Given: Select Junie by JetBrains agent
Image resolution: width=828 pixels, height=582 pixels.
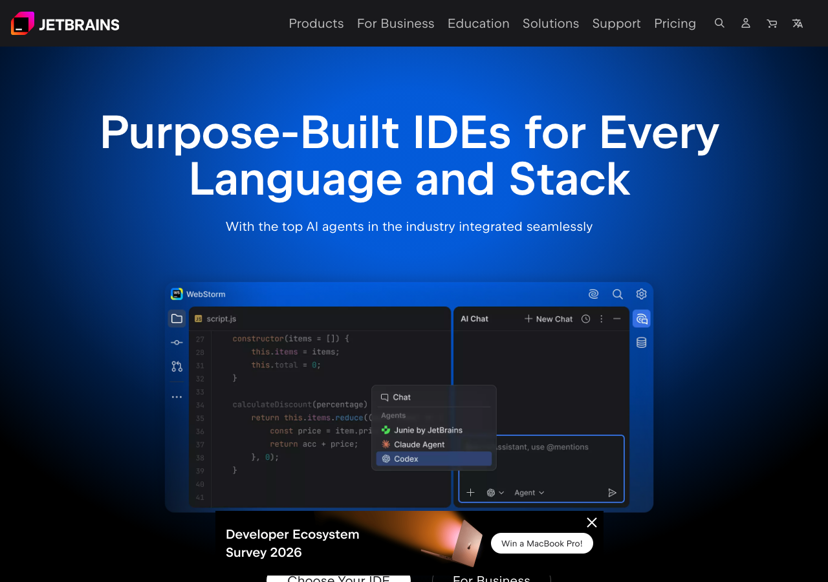Looking at the screenshot, I should [x=434, y=430].
